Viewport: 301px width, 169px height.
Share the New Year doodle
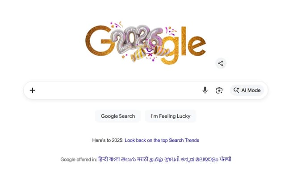[x=221, y=63]
